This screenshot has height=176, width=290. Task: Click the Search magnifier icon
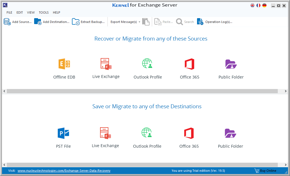click(179, 22)
